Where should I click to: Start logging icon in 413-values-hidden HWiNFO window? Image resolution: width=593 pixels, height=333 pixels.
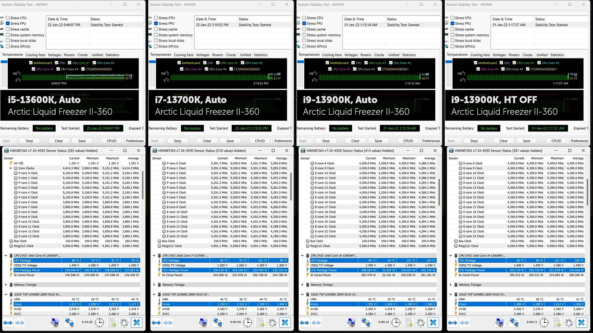409,323
